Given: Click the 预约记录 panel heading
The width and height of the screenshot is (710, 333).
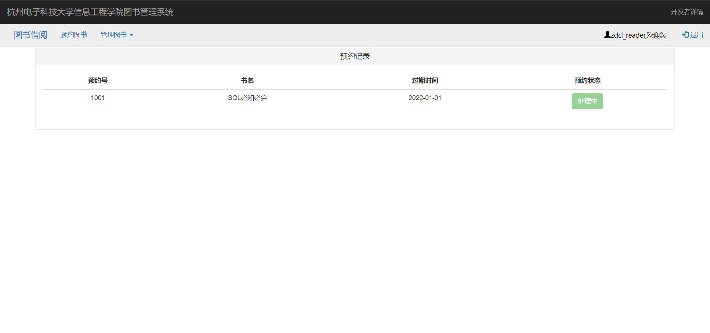Looking at the screenshot, I should pos(355,56).
